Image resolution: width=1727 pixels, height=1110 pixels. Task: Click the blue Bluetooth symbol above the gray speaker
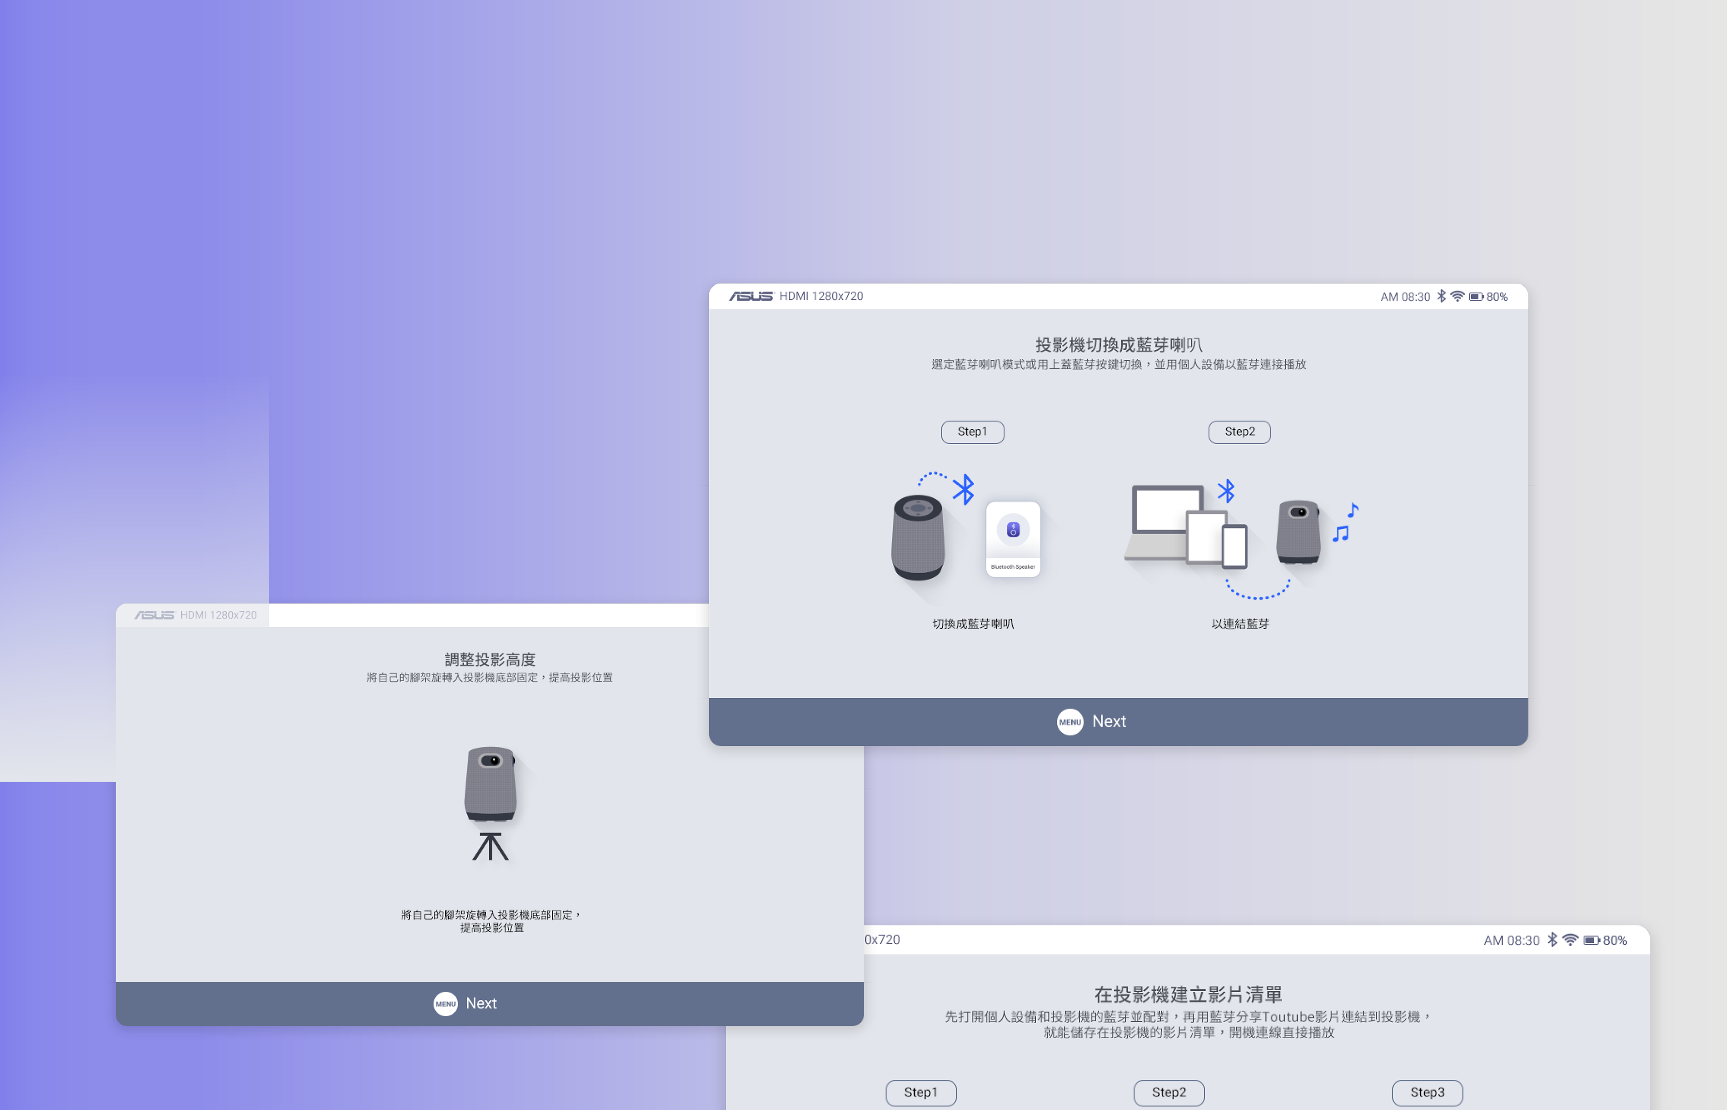(963, 490)
